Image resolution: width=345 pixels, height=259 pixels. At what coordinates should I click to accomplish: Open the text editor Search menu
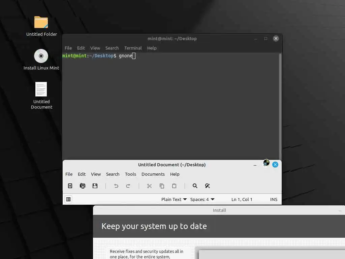coord(113,174)
